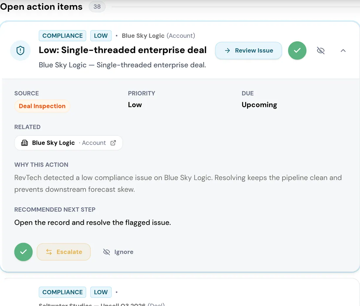The image size is (360, 306).
Task: Mark the item done with the header green checkmark
Action: 297,50
